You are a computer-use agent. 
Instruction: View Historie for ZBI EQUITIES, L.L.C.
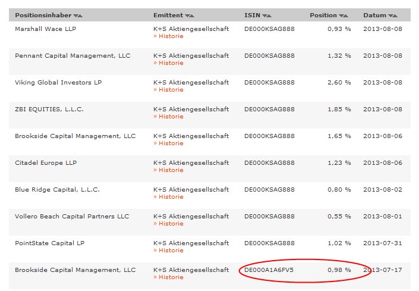click(x=168, y=117)
